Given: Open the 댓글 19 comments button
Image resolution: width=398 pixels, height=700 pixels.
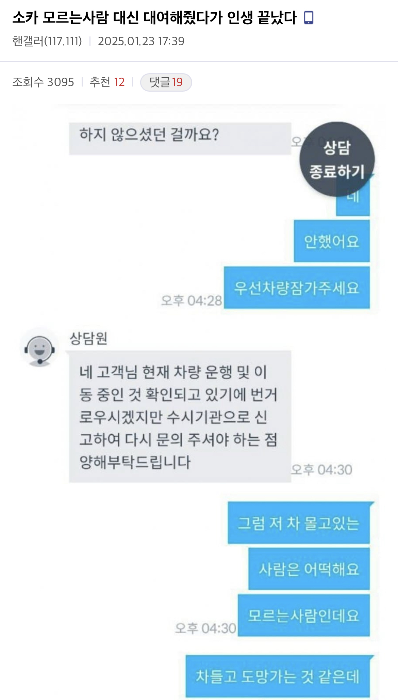Looking at the screenshot, I should point(166,82).
